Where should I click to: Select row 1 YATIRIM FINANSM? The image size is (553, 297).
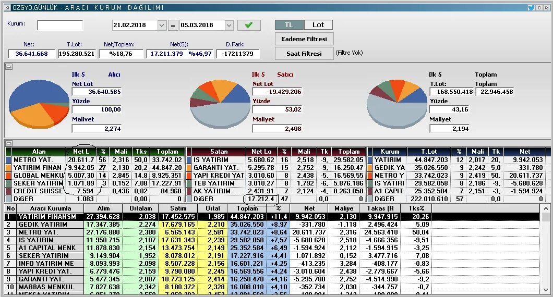click(272, 217)
